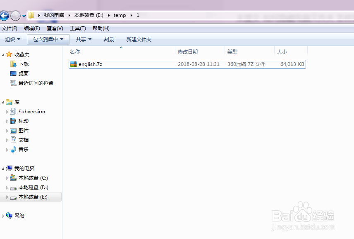Click the 图片 pictures icon

point(13,131)
